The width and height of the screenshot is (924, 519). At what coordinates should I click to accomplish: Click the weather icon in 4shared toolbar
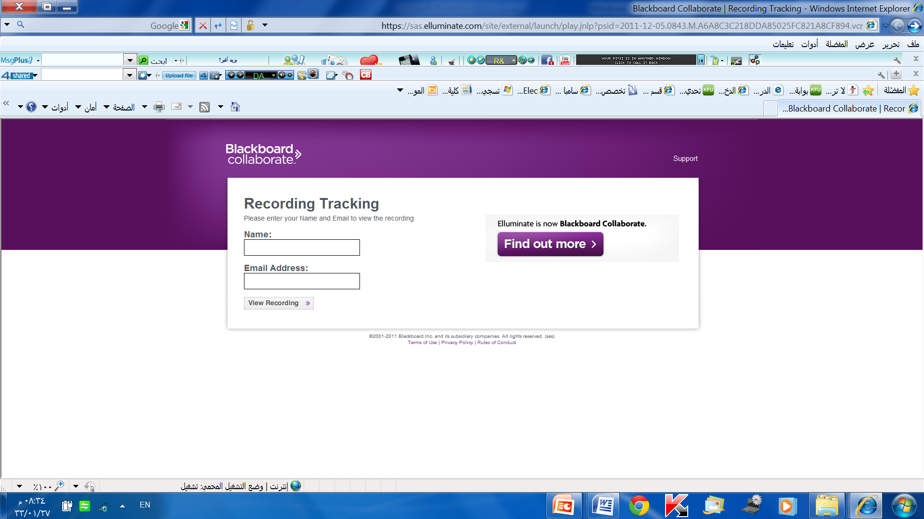302,75
